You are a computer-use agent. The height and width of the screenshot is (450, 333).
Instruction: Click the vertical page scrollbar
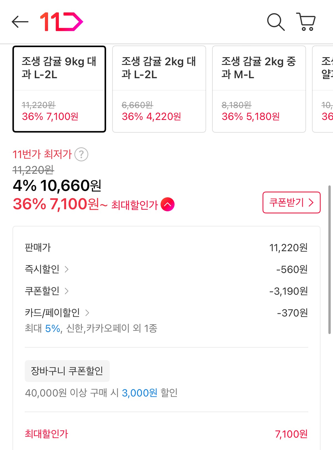tap(329, 259)
